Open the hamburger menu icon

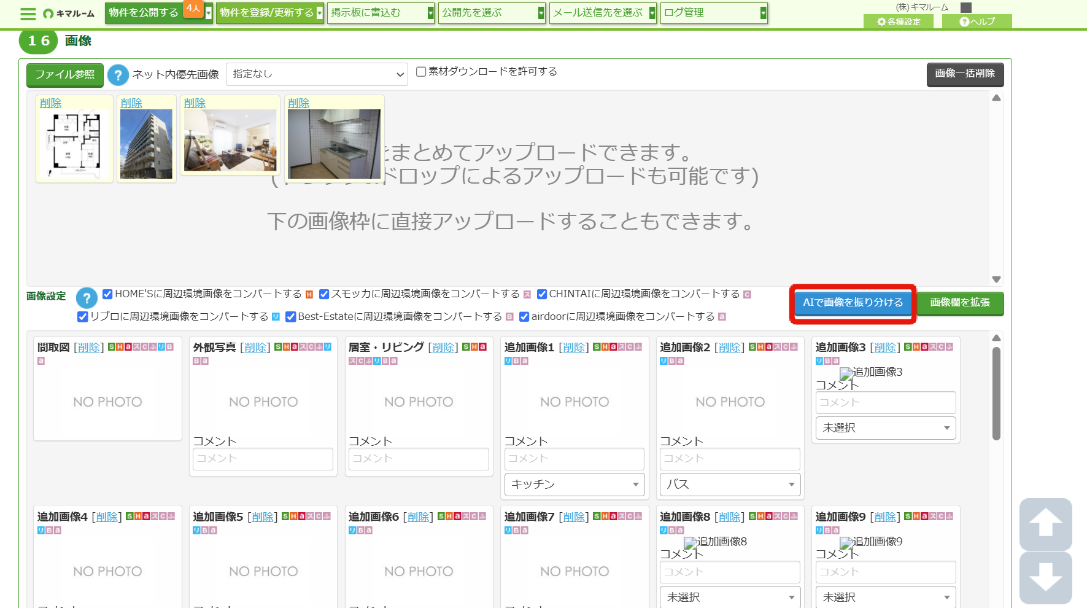click(x=28, y=14)
